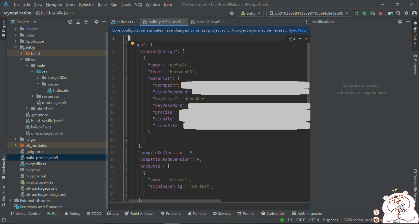Image resolution: width=419 pixels, height=224 pixels.
Task: Expand the resources folder
Action: (x=32, y=96)
